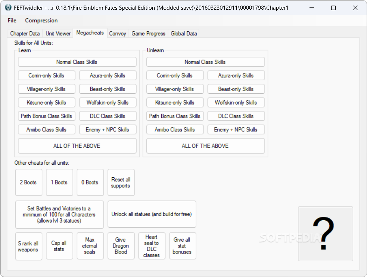Learn Azura-only Skills
The width and height of the screenshot is (367, 277).
[x=108, y=75]
